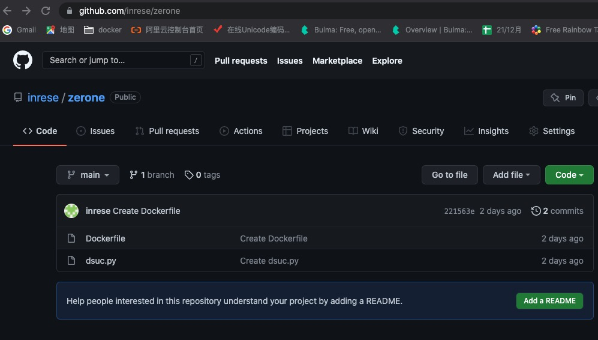
Task: Open the Settings tab
Action: (551, 131)
